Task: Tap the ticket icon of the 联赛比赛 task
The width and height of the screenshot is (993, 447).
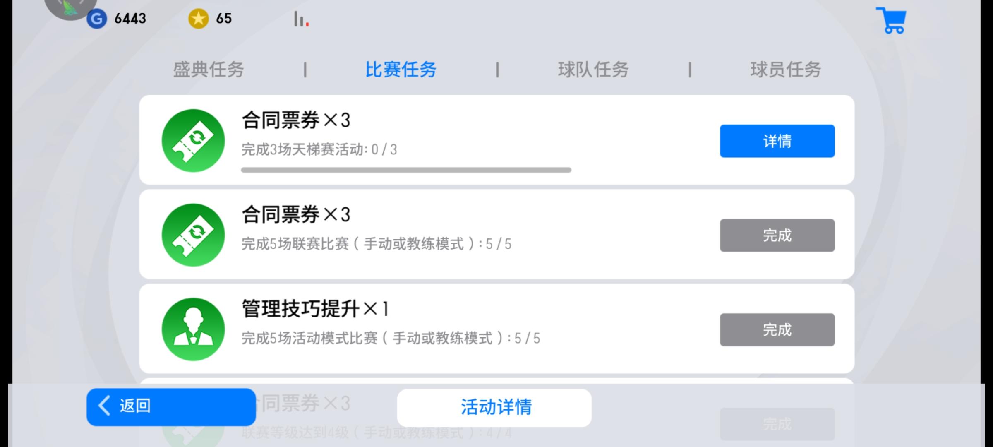Action: (x=193, y=235)
